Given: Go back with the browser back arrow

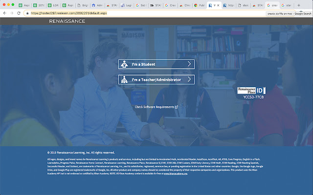Looking at the screenshot, I should tap(5, 13).
